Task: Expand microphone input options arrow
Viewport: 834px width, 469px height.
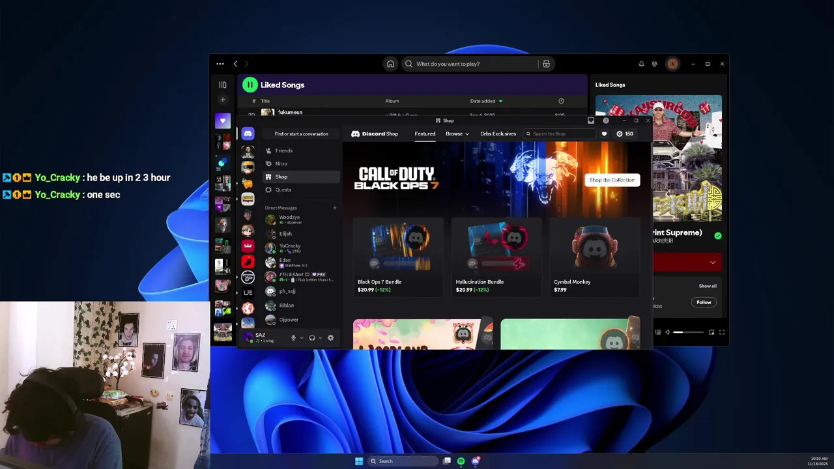Action: (301, 337)
